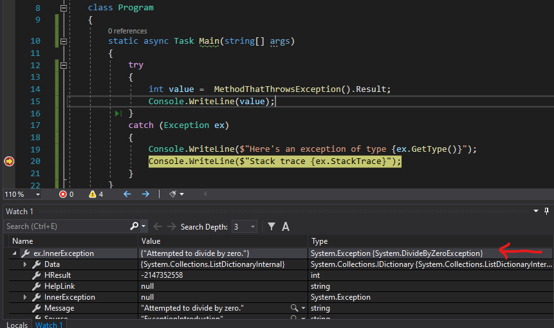Click the code cleanup broom icon

[173, 194]
